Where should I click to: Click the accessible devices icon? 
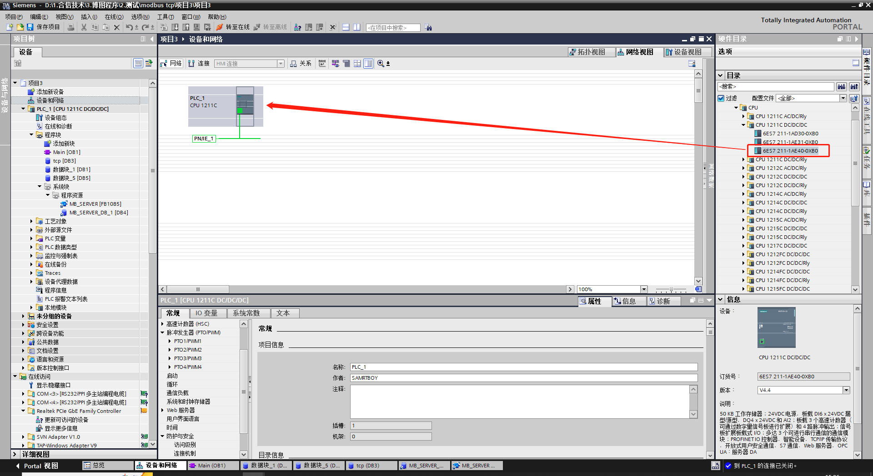pyautogui.click(x=298, y=27)
